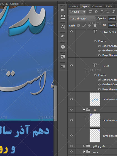Open the Paths tab

109,6
